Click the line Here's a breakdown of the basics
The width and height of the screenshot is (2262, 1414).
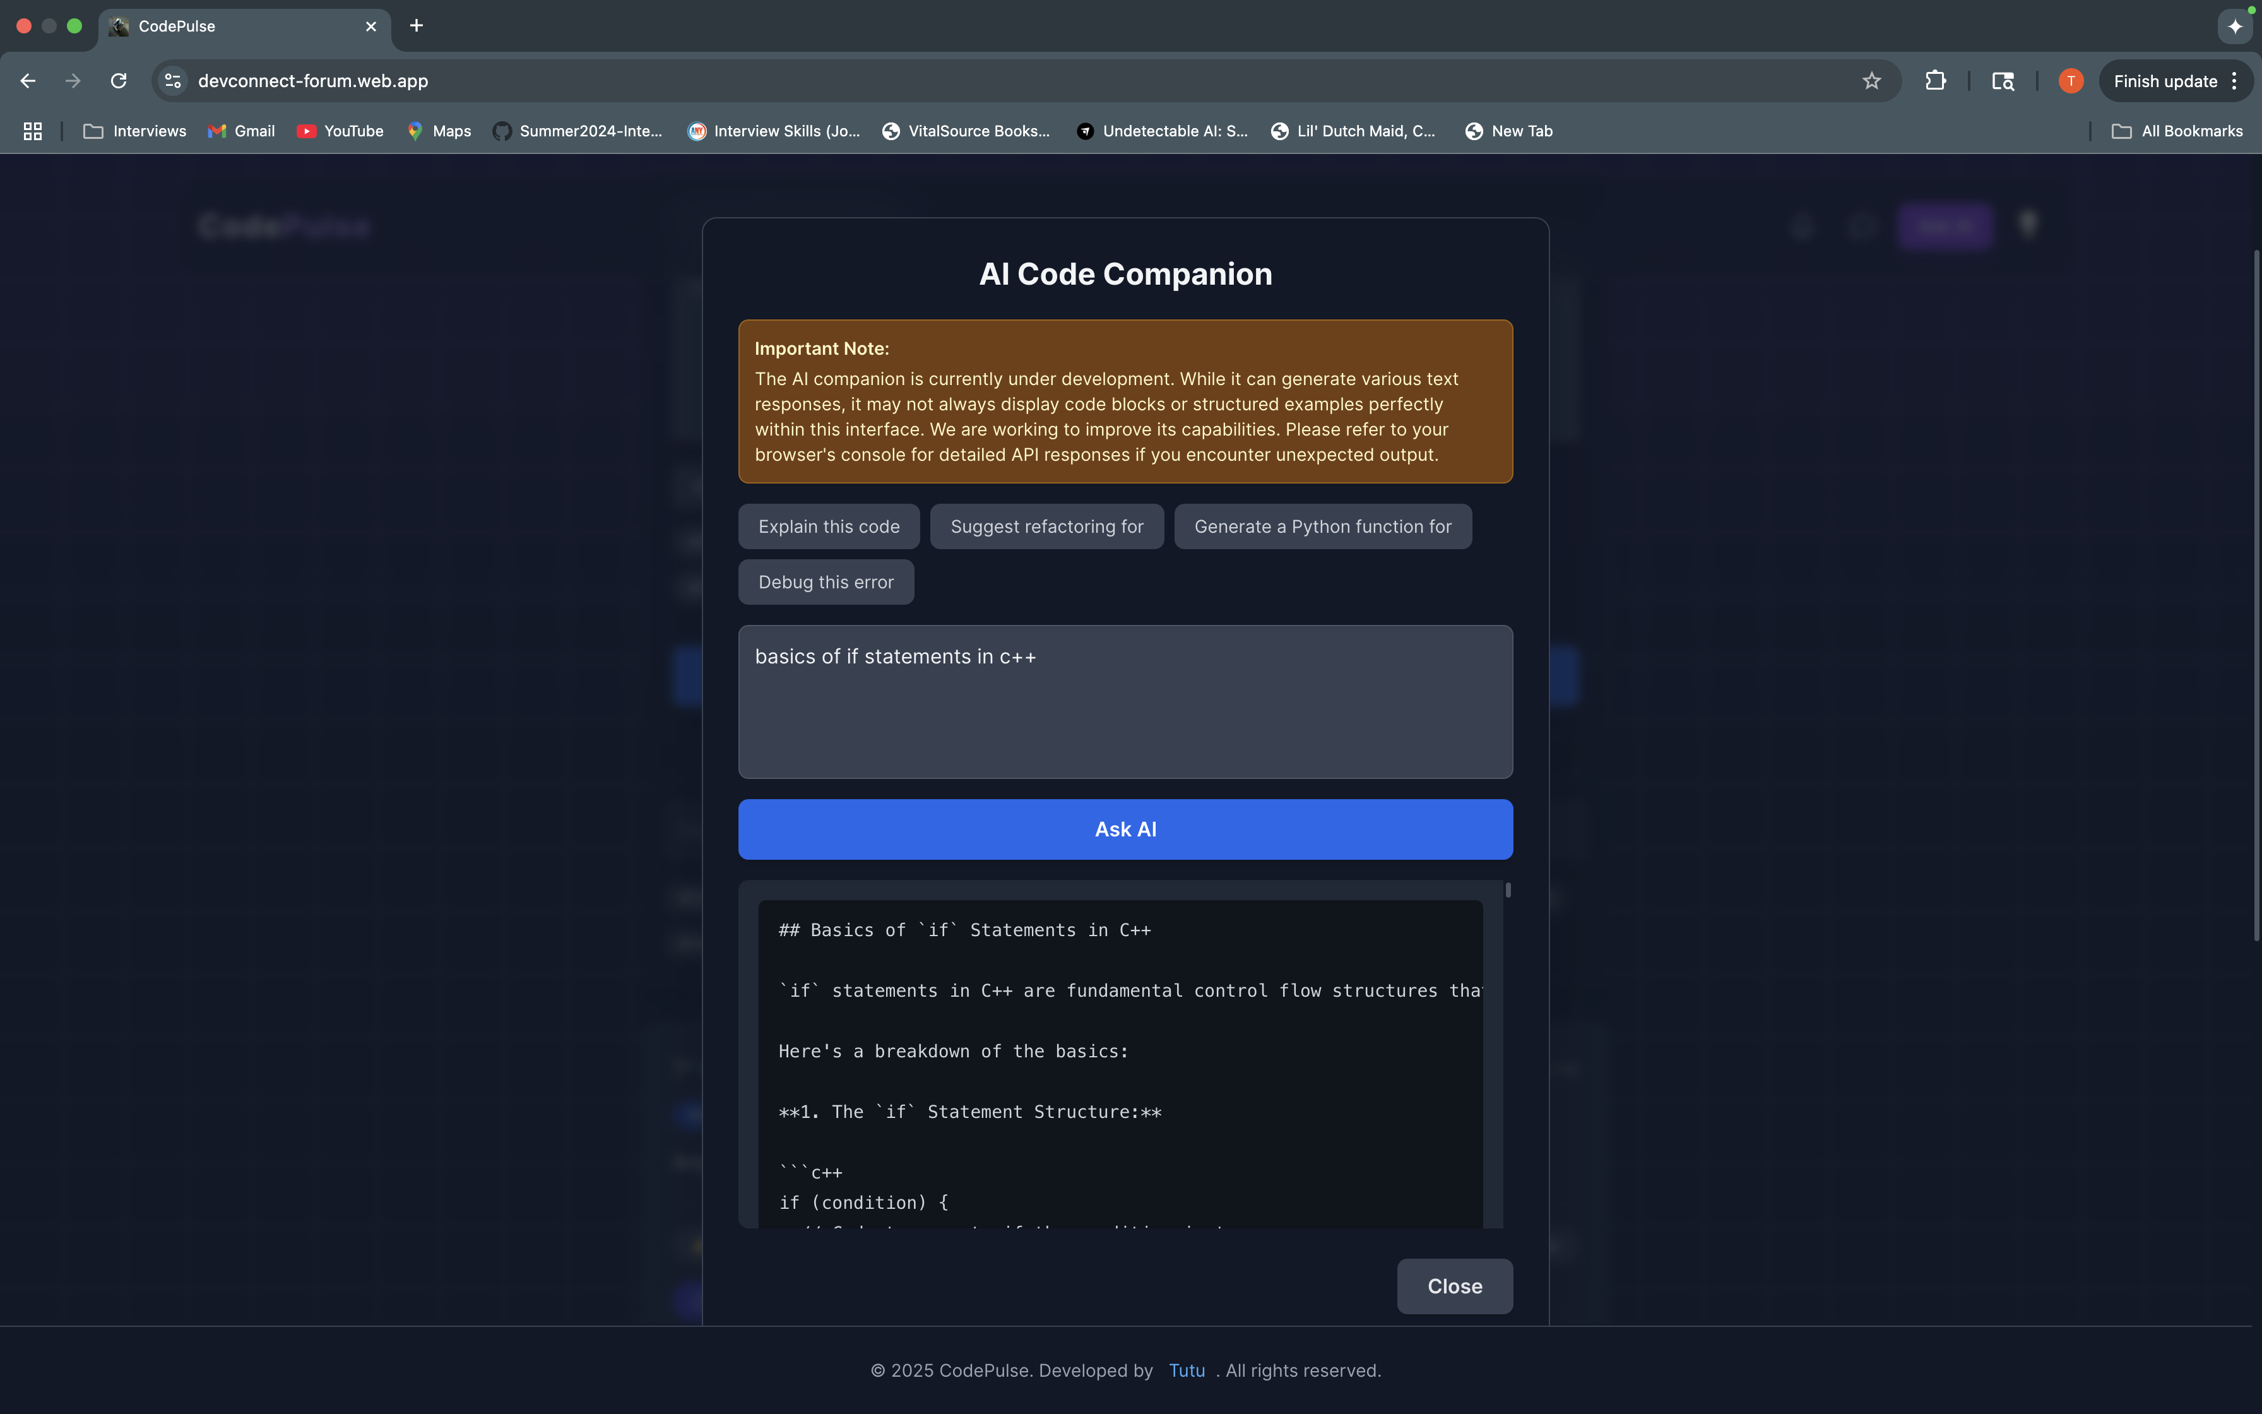[x=954, y=1051]
